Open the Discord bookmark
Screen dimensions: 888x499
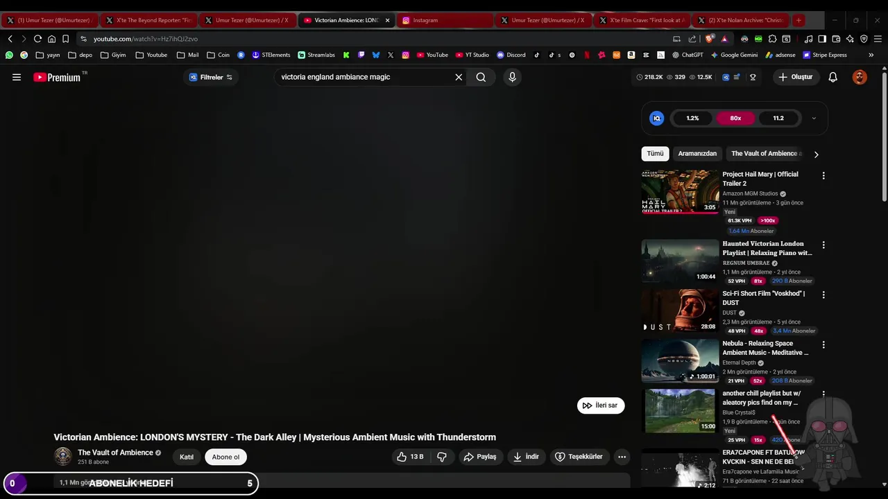click(511, 55)
